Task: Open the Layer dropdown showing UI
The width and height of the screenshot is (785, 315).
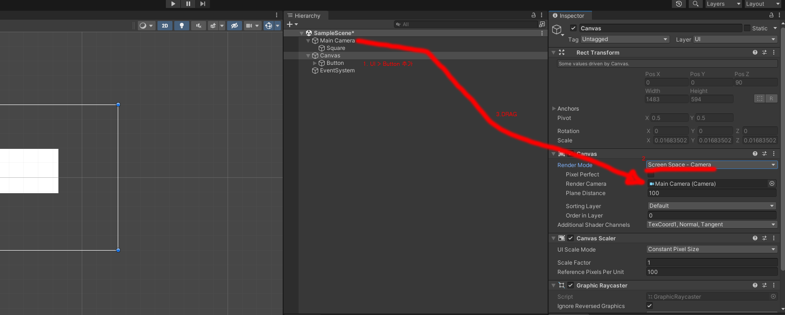Action: [x=735, y=39]
